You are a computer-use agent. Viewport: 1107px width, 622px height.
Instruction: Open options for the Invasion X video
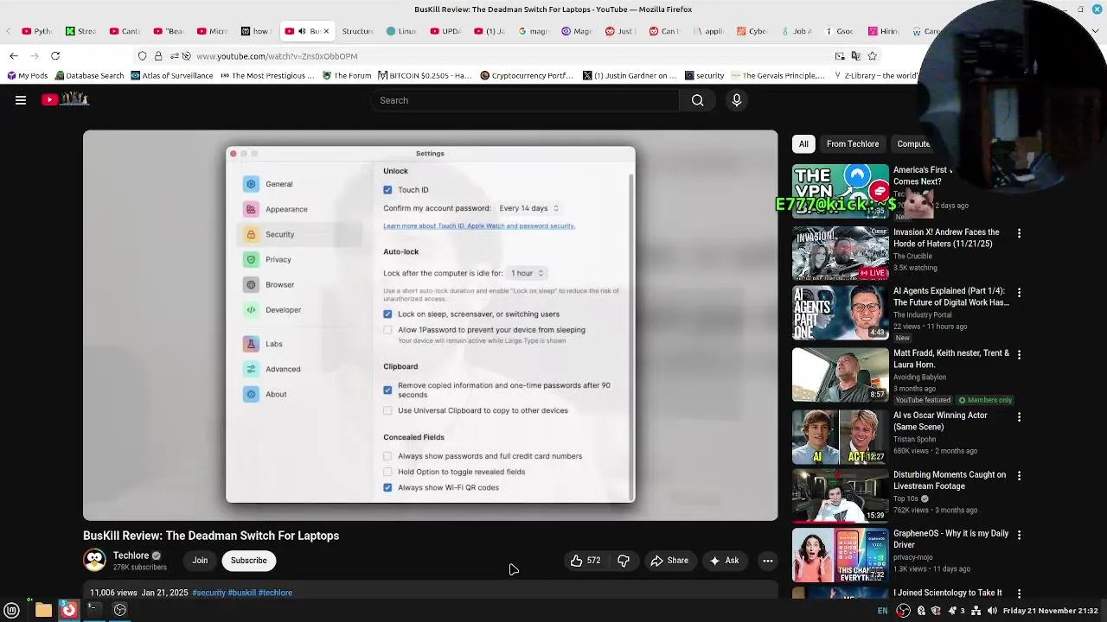pos(1019,234)
